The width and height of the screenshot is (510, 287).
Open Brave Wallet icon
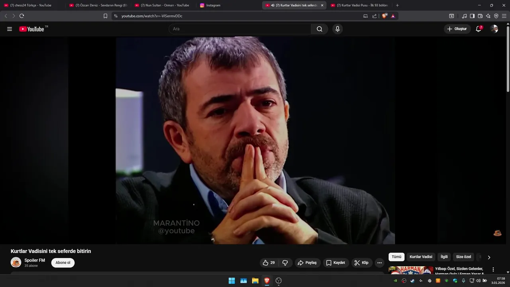(480, 16)
